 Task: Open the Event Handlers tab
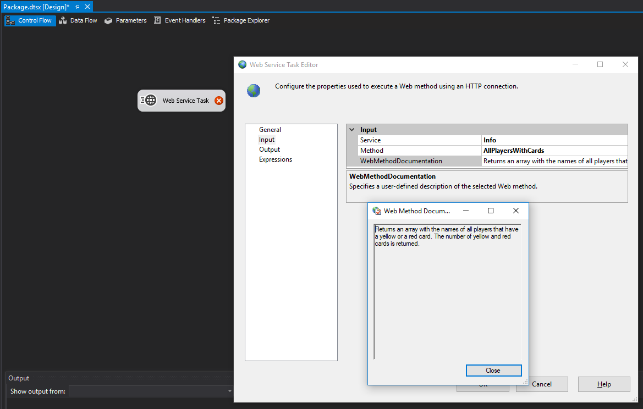tap(179, 20)
